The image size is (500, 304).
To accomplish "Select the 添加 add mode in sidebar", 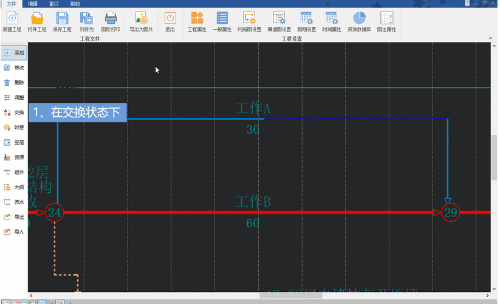I will 14,53.
